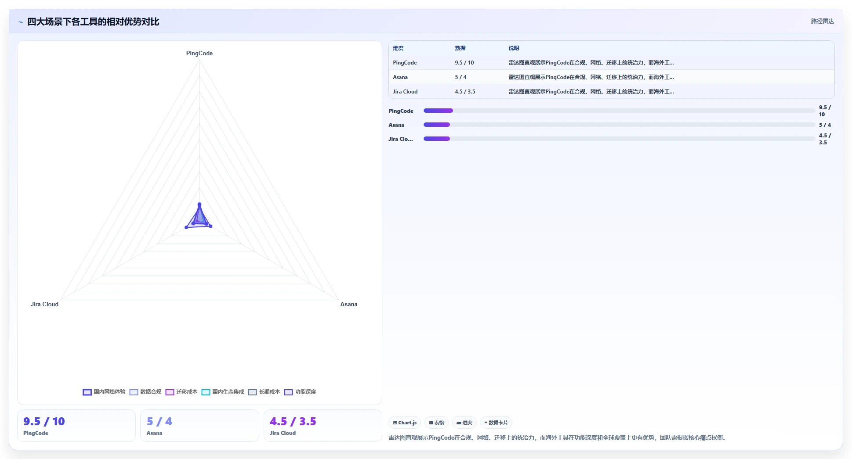Screen dimensions: 852x459
Task: Click the 4.5 / 3.5 cell in table
Action: point(465,92)
